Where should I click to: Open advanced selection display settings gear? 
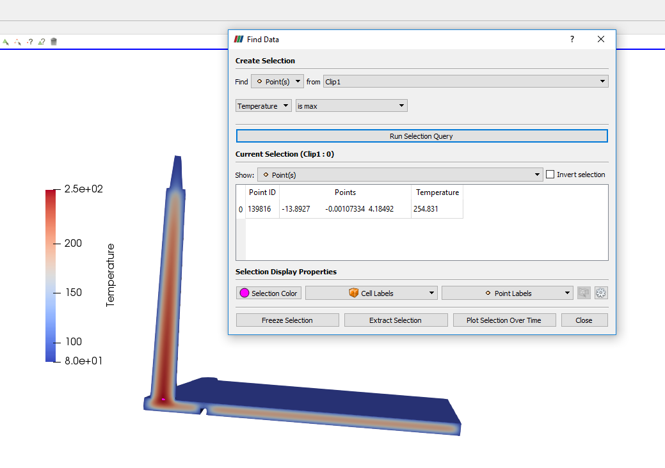coord(600,292)
